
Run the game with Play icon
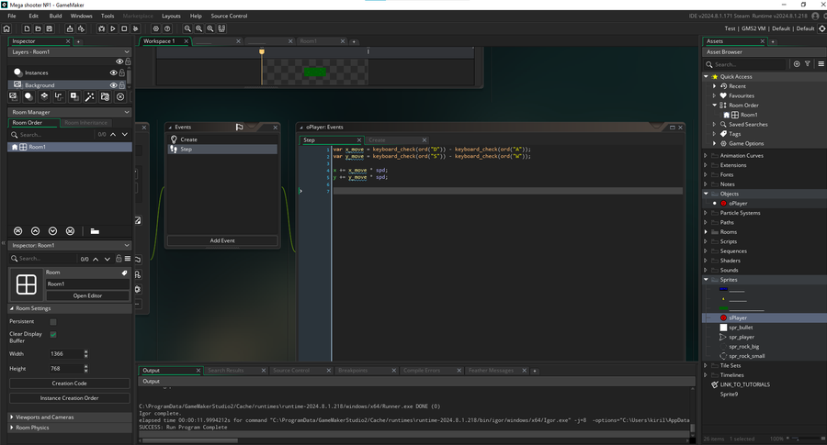(x=113, y=28)
